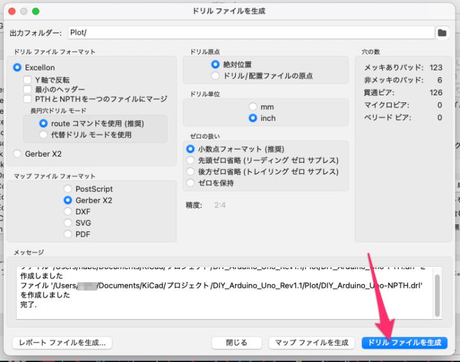Select ゼロを保持 zero handling option
The width and height of the screenshot is (460, 362).
(190, 183)
